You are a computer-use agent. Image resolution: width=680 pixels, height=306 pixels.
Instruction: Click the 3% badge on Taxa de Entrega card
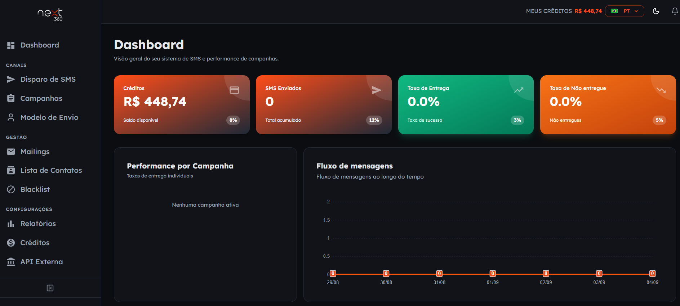point(517,120)
